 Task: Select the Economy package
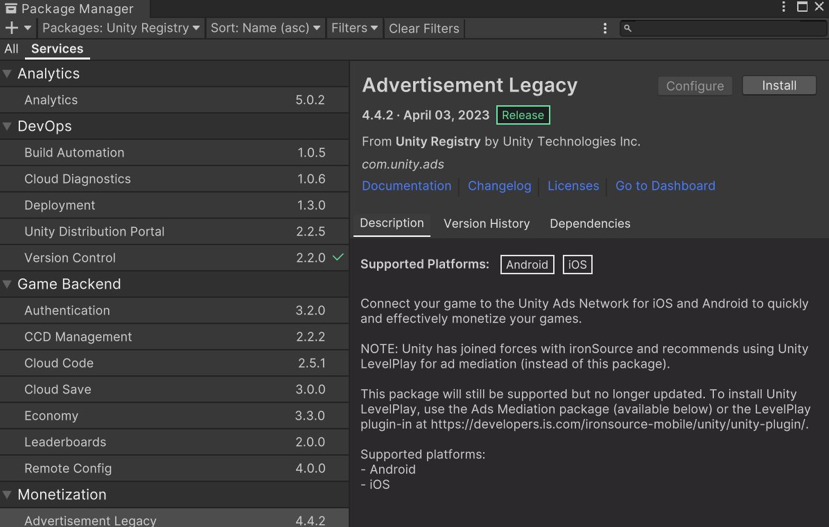(x=175, y=416)
